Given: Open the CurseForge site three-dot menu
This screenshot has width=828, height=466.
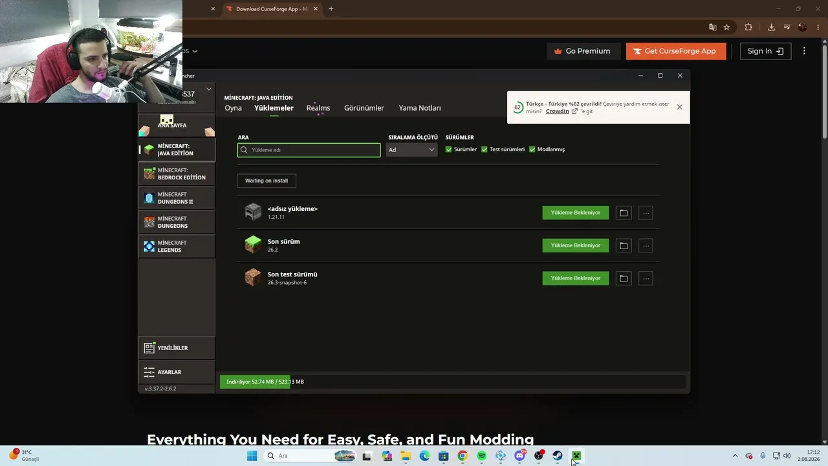Looking at the screenshot, I should (x=804, y=51).
